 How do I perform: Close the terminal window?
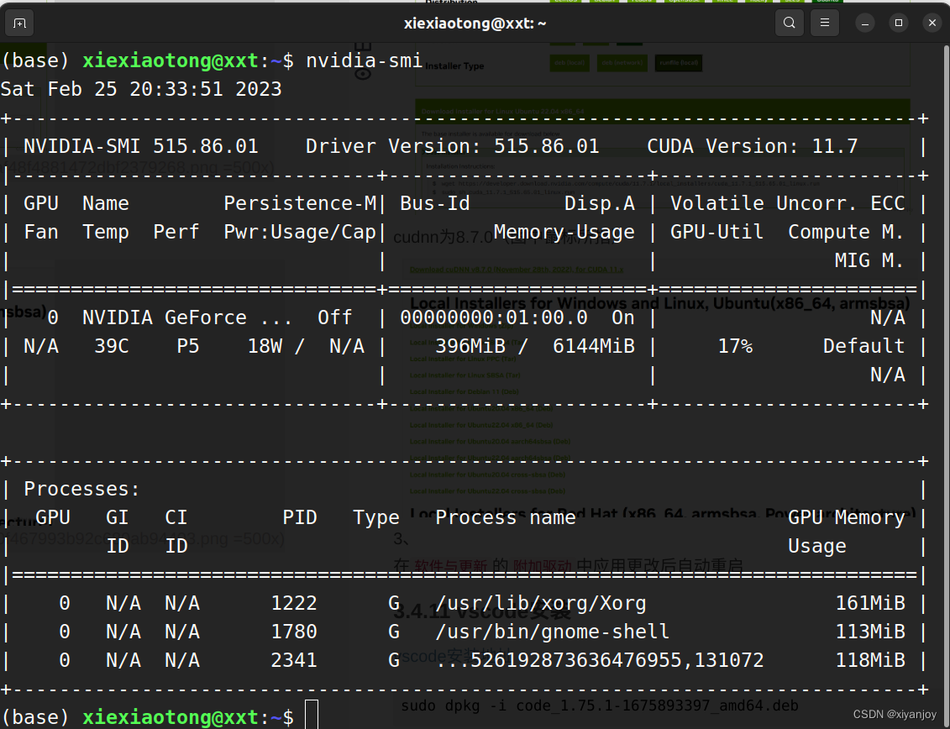tap(932, 23)
